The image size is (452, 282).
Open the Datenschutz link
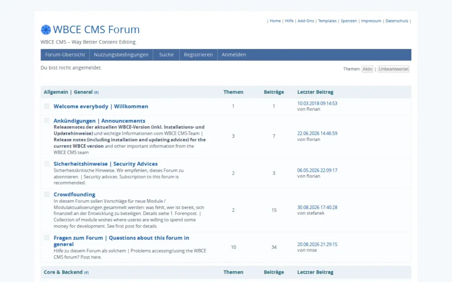pos(397,21)
